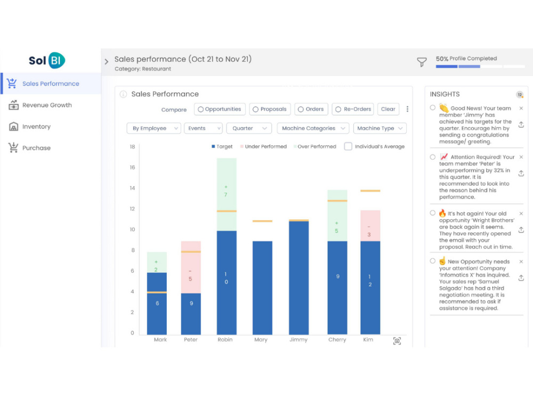Viewport: 533px width, 399px height.
Task: Click the Inventory warehouse icon
Action: 13,127
